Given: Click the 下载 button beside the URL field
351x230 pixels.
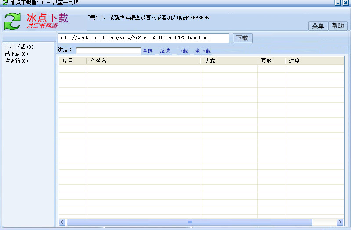Looking at the screenshot, I should point(242,38).
